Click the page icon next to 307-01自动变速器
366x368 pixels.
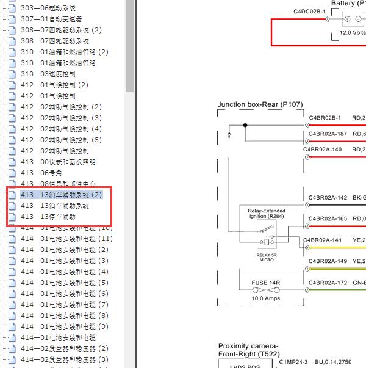(x=12, y=20)
